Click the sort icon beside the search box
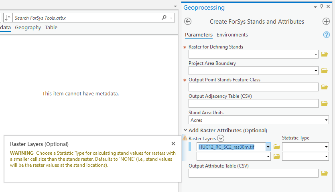 tap(8, 18)
